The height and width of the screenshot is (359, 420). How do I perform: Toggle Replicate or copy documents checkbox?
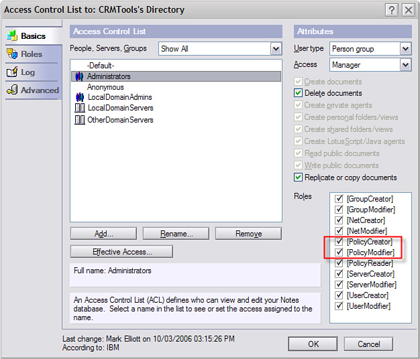299,177
